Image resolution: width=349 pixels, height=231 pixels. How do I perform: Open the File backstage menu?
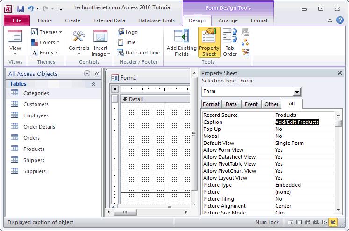(x=16, y=20)
